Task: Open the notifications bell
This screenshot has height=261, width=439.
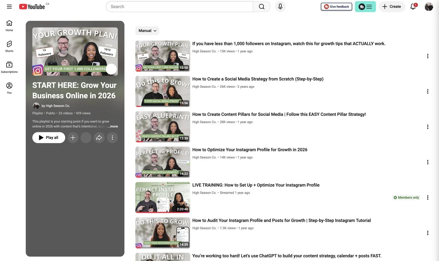Action: (x=413, y=7)
